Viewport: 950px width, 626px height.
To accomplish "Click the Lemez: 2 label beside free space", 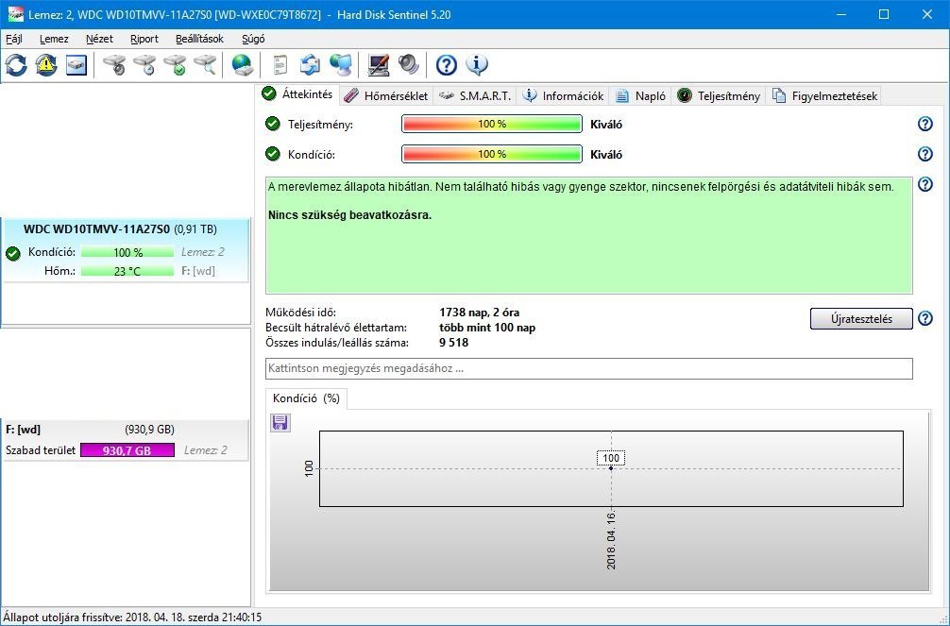I will pyautogui.click(x=205, y=450).
